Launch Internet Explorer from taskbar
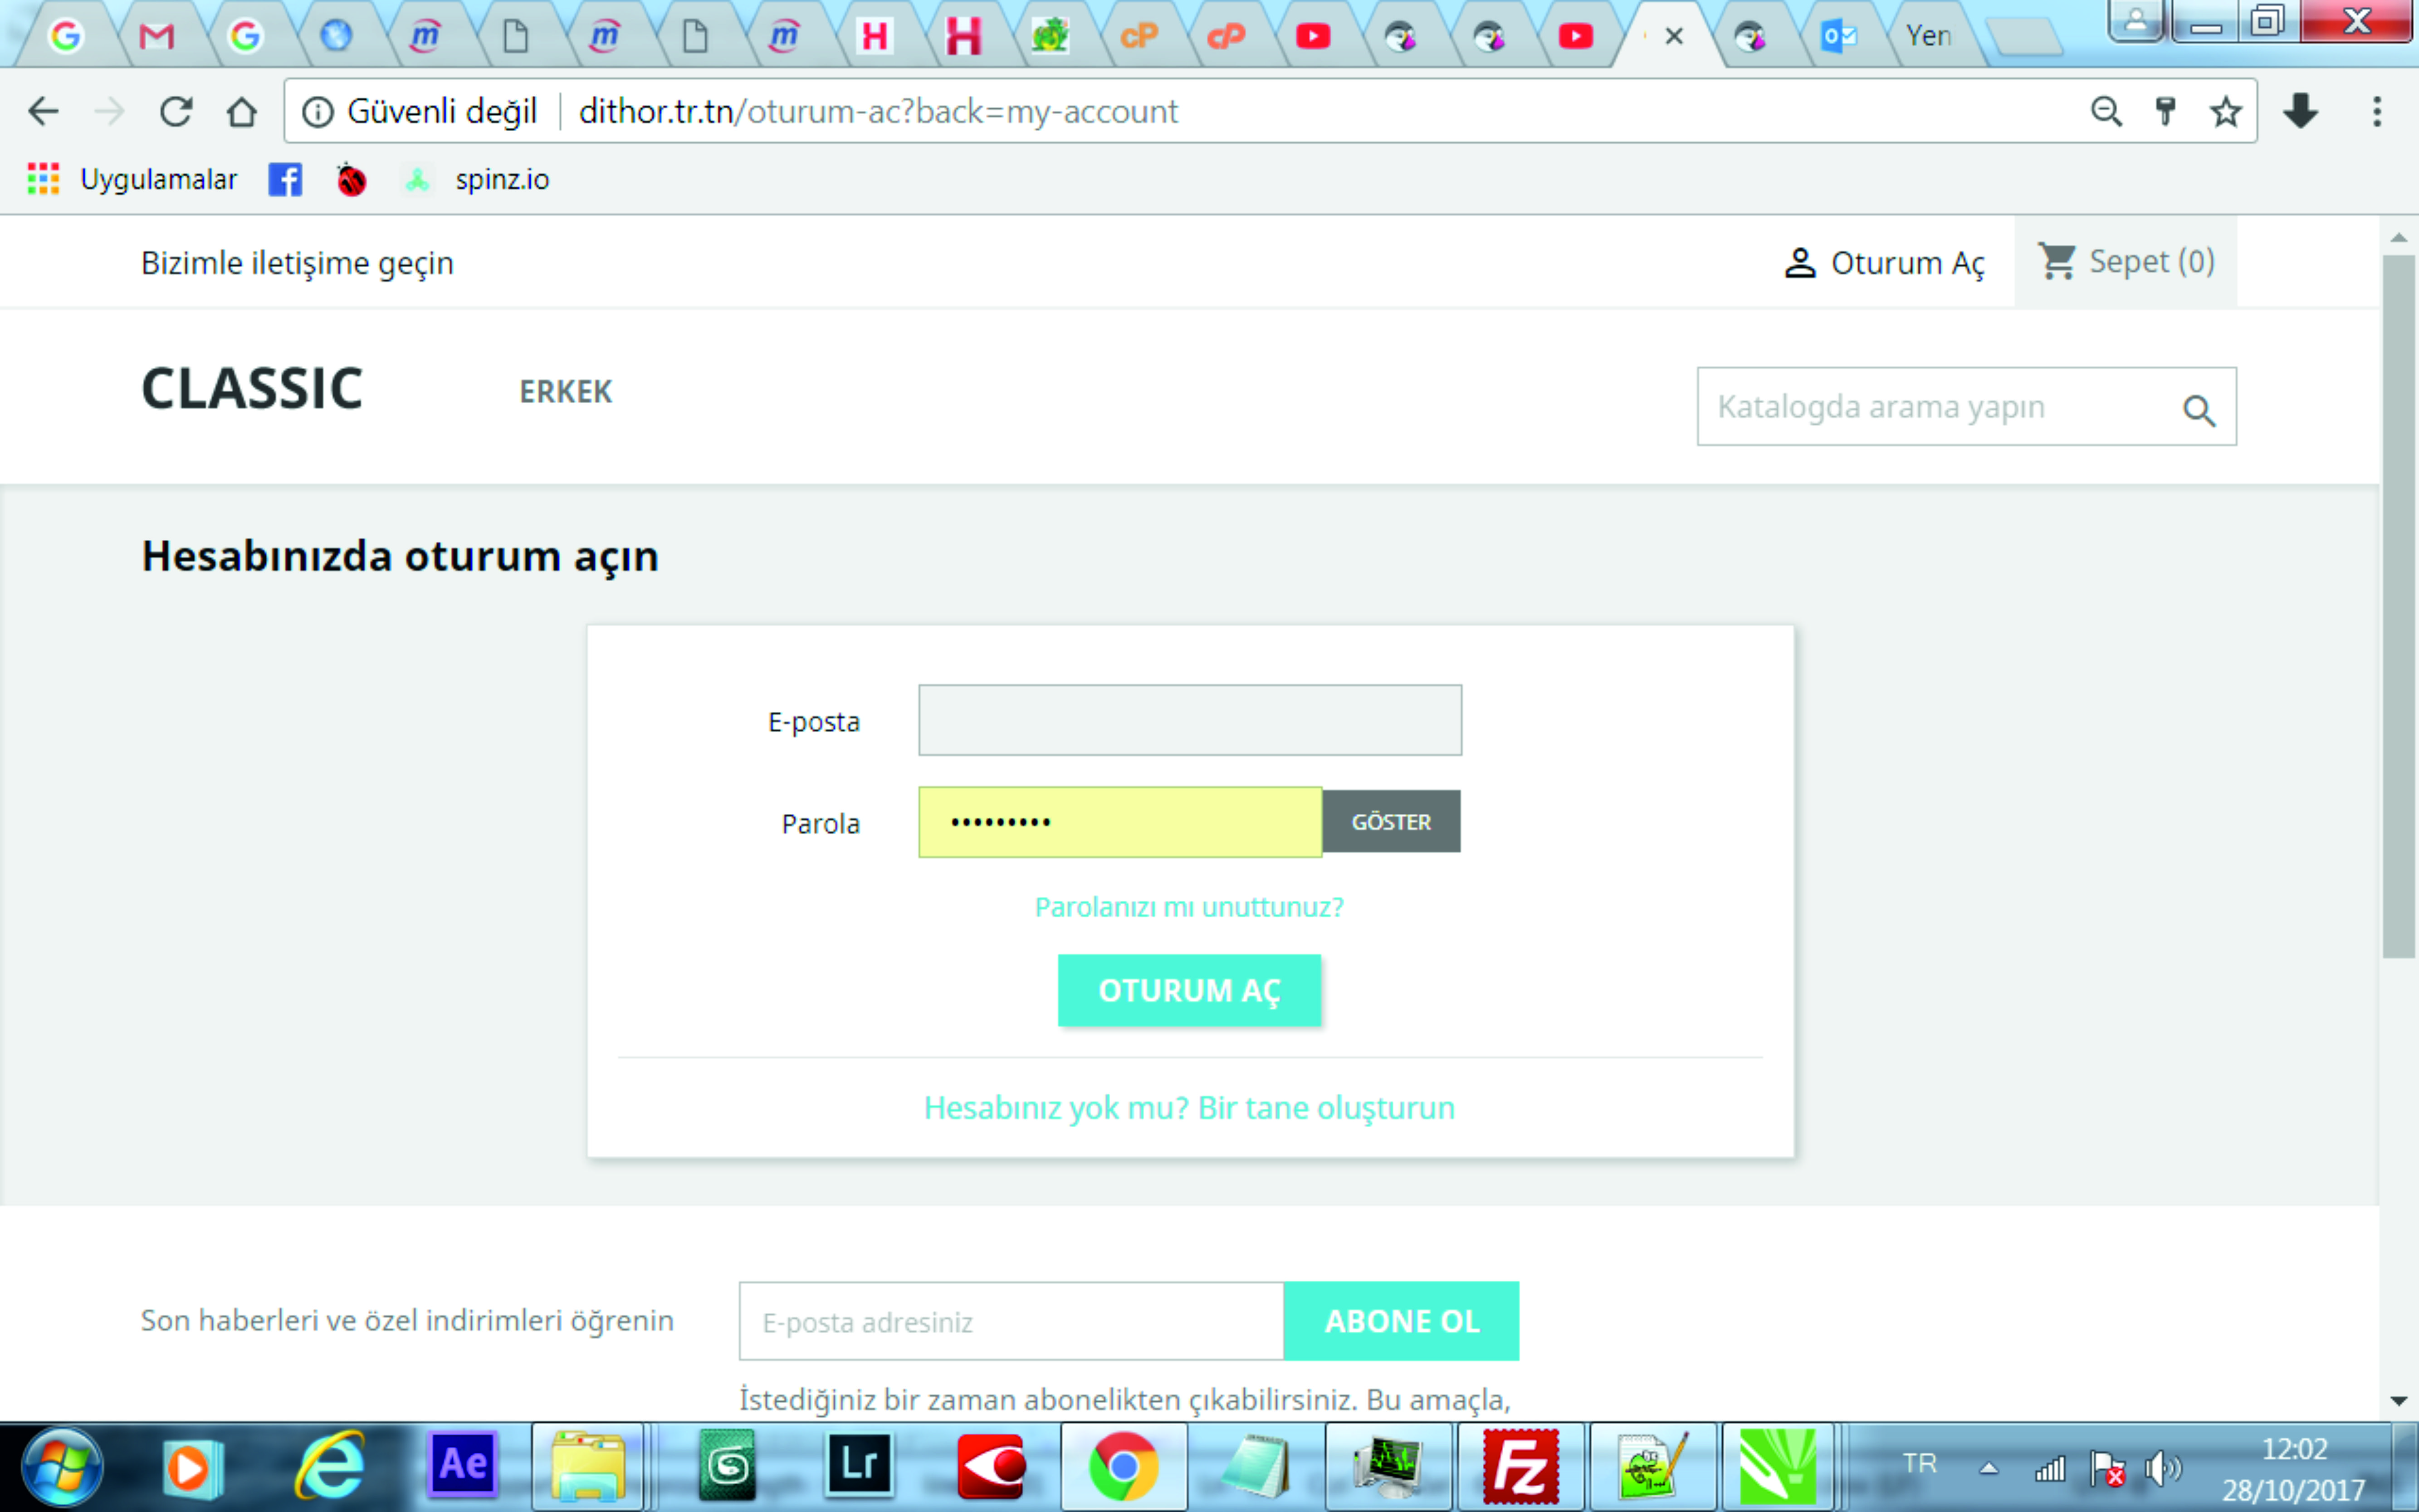 329,1467
